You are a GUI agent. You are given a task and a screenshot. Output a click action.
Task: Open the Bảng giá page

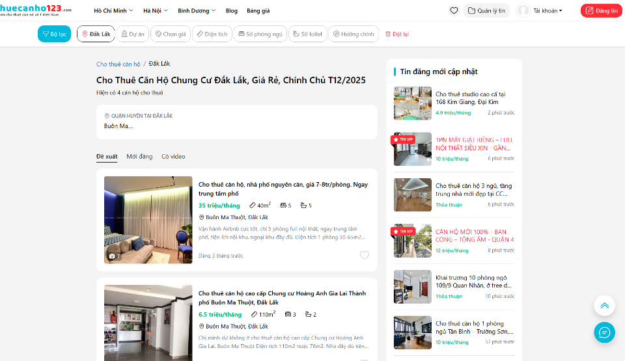(x=258, y=11)
